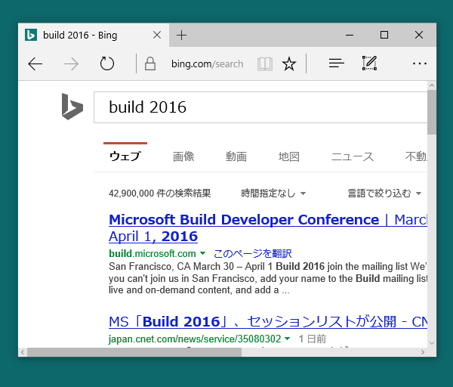453x387 pixels.
Task: Minimize the Edge browser window
Action: point(350,35)
